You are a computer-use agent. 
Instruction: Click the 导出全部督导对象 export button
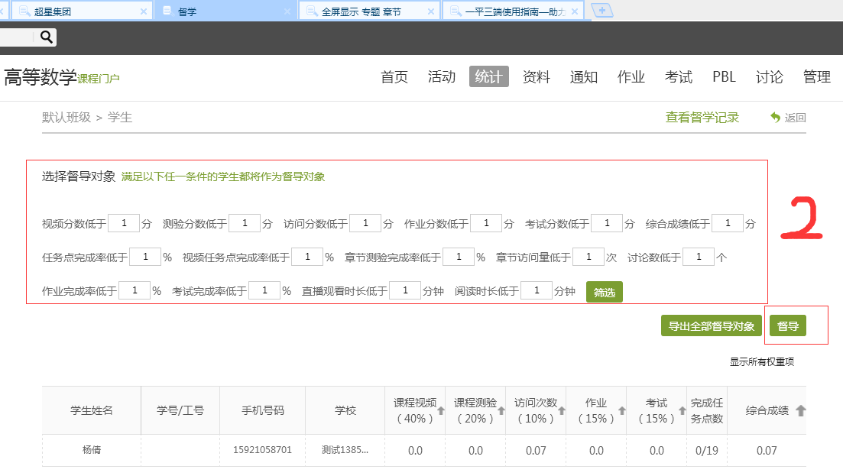tap(711, 325)
